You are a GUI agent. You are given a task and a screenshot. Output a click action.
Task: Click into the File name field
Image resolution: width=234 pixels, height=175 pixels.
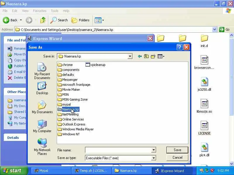(x=118, y=150)
